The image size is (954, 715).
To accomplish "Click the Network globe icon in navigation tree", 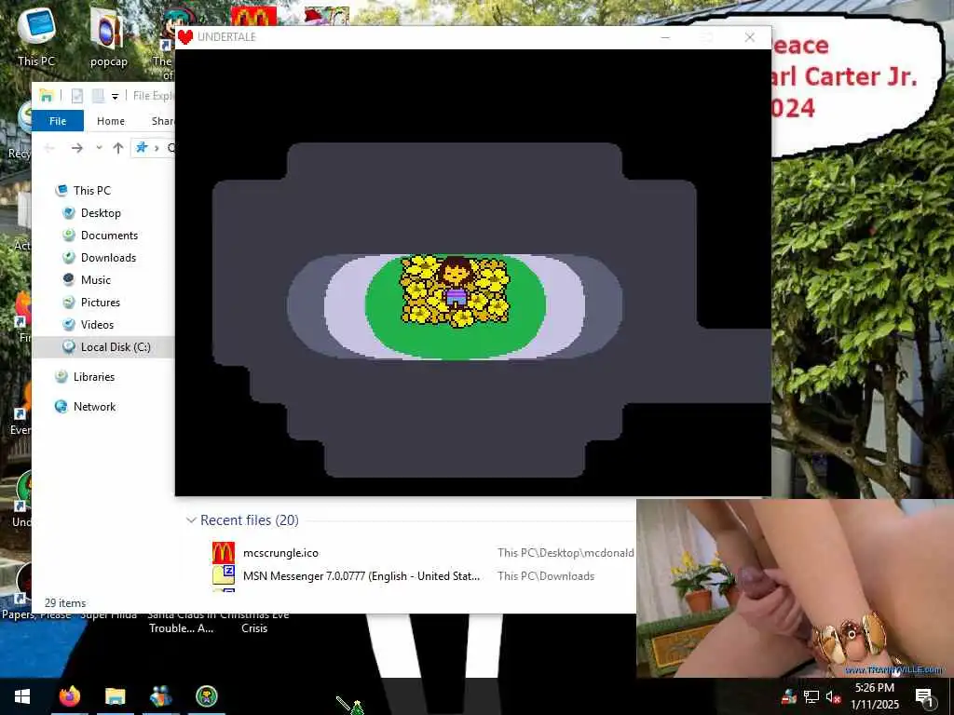I will click(61, 407).
